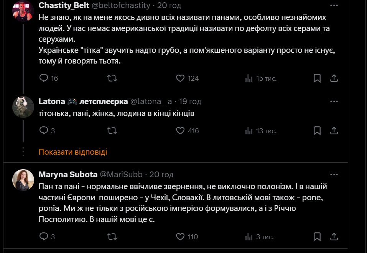Like Maryna Subota's tweet with 110 likes
The width and height of the screenshot is (367, 253).
(x=181, y=237)
